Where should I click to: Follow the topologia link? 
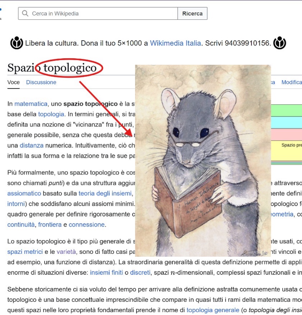point(51,114)
